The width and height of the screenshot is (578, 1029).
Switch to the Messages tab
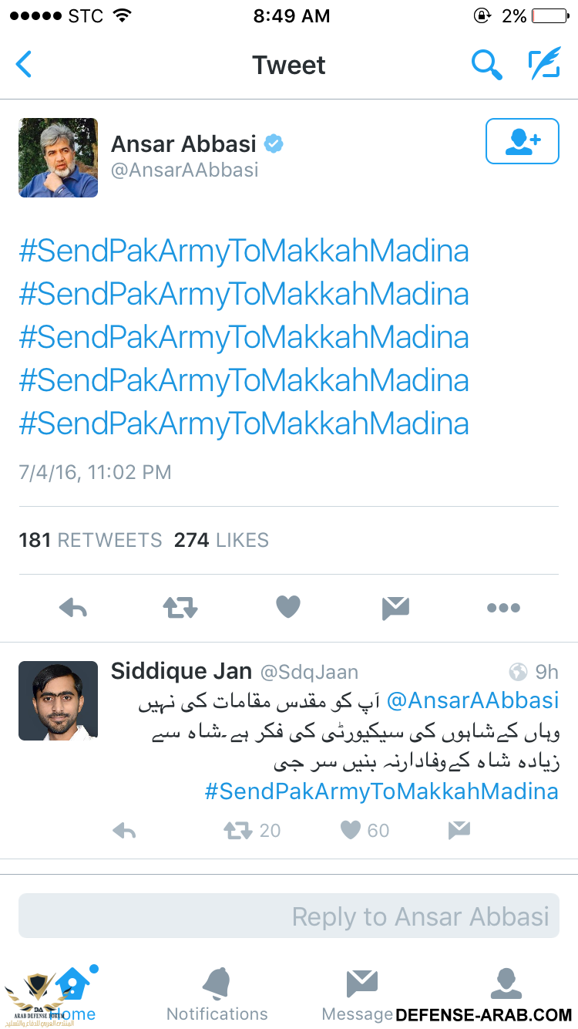click(x=360, y=994)
